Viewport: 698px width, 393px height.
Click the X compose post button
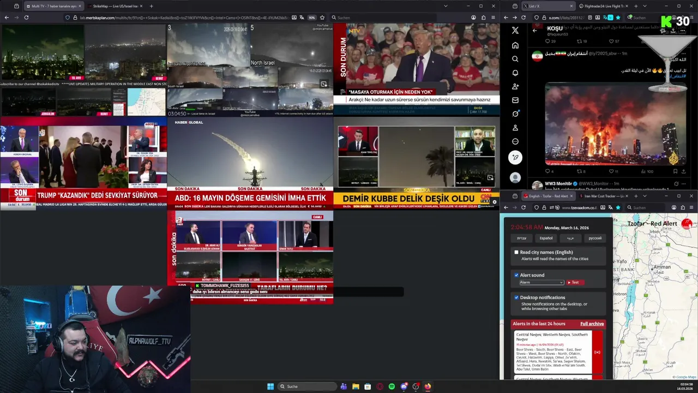pyautogui.click(x=515, y=158)
